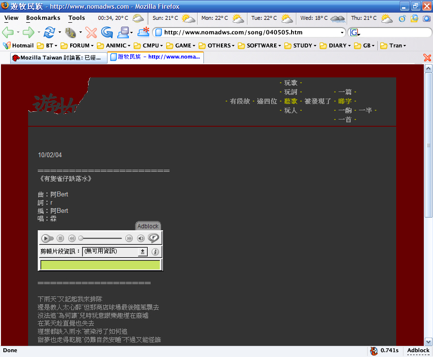Play the song in the embedded player
Image resolution: width=433 pixels, height=357 pixels.
[x=47, y=238]
